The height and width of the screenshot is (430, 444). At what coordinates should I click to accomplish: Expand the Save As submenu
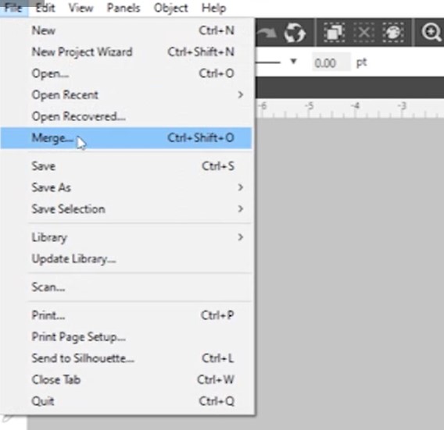pos(126,187)
